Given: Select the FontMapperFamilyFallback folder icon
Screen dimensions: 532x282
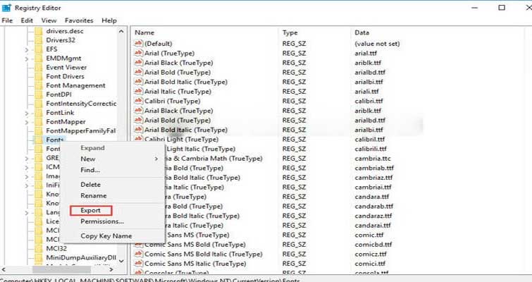Looking at the screenshot, I should click(x=39, y=130).
